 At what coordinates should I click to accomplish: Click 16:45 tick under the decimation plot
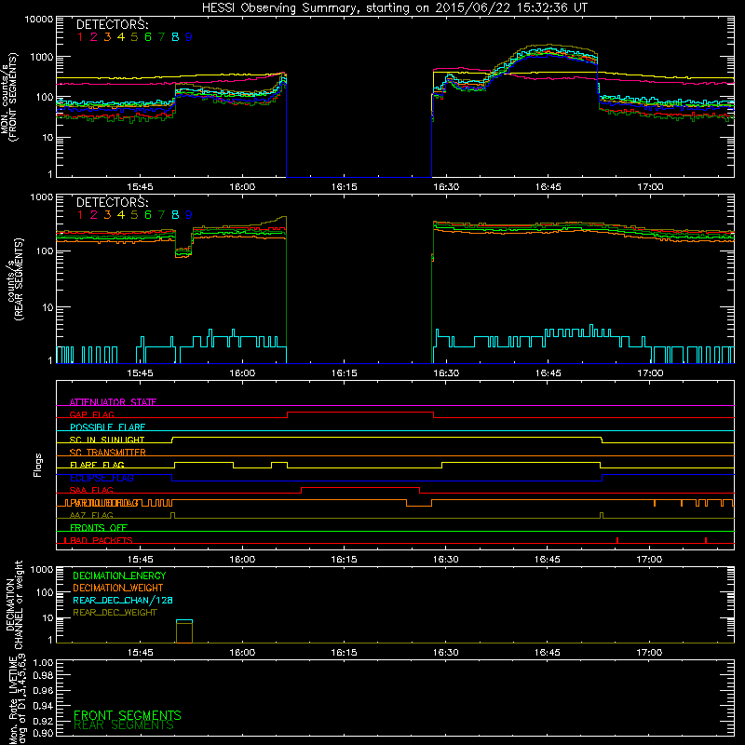pyautogui.click(x=548, y=653)
